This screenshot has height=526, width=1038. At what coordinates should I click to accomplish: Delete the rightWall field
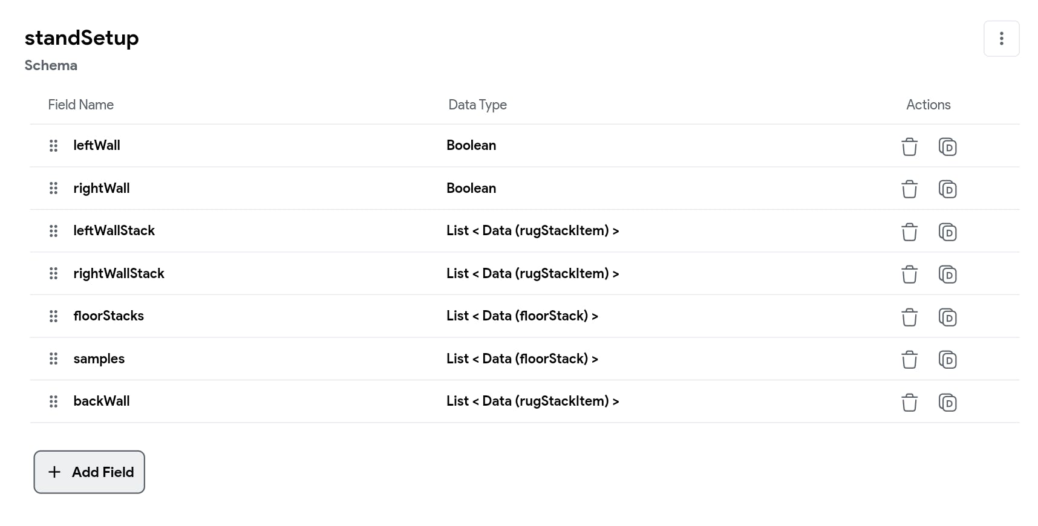[909, 189]
